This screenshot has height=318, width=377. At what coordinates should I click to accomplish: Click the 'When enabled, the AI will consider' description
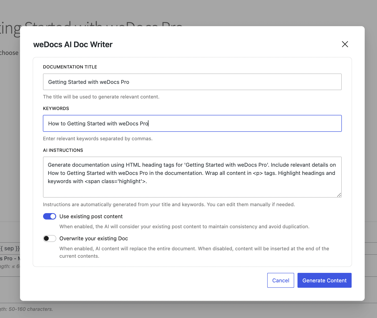(184, 226)
